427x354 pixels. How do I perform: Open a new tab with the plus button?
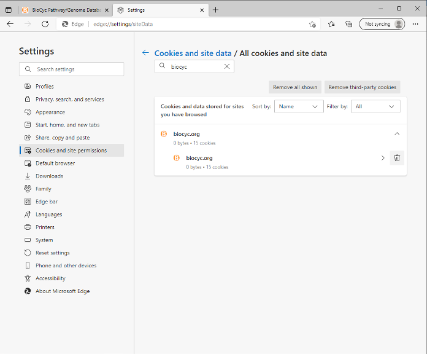pos(215,10)
